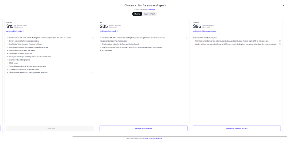
Task: Click the Upgrade to Pro Monthly button
Action: (x=143, y=128)
